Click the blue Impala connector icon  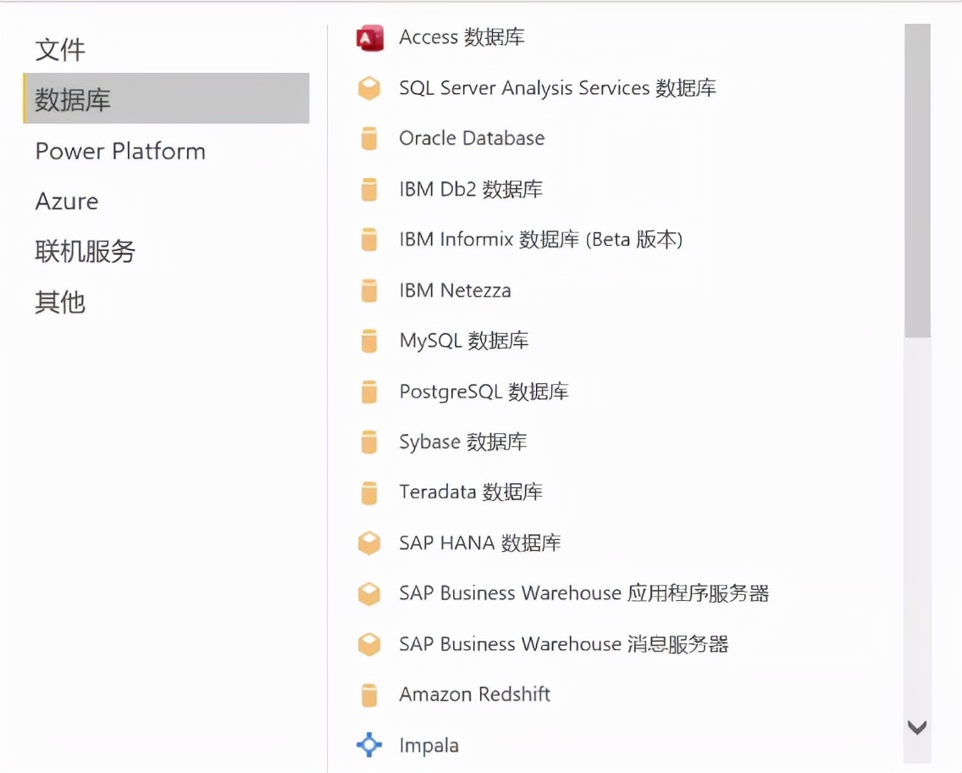click(369, 745)
